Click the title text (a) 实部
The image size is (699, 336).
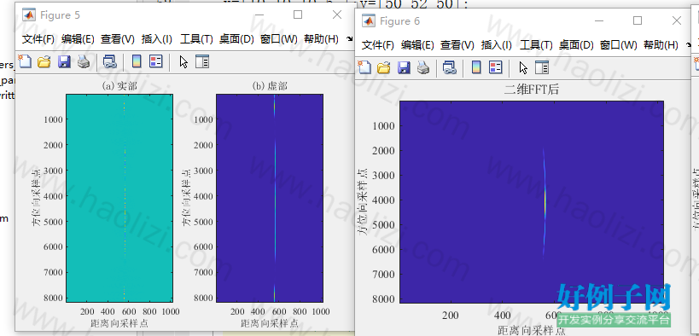click(x=119, y=86)
